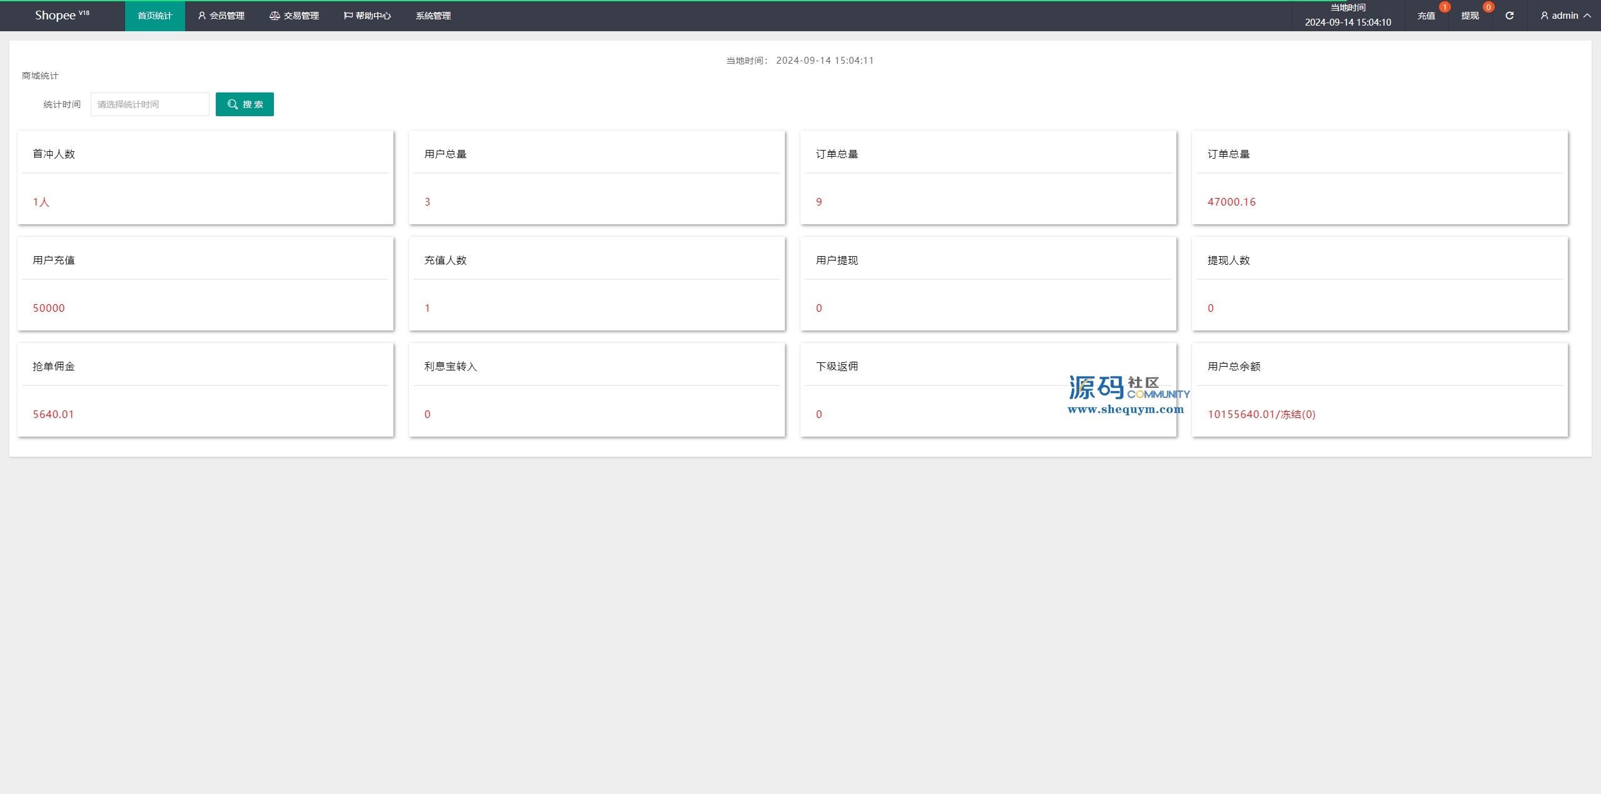This screenshot has width=1601, height=794.
Task: Open the 会员管理 menu
Action: (x=226, y=16)
